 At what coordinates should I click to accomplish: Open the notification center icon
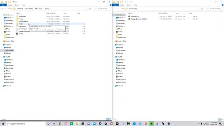click(x=220, y=124)
